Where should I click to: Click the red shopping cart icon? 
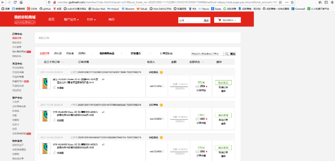[219, 20]
